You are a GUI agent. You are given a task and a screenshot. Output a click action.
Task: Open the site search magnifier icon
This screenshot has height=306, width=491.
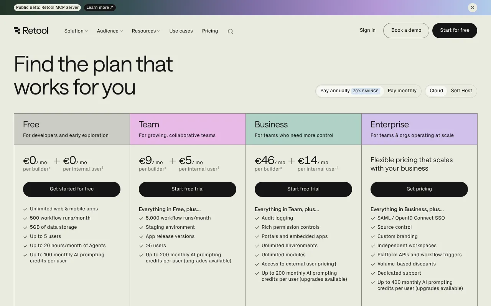coord(230,31)
